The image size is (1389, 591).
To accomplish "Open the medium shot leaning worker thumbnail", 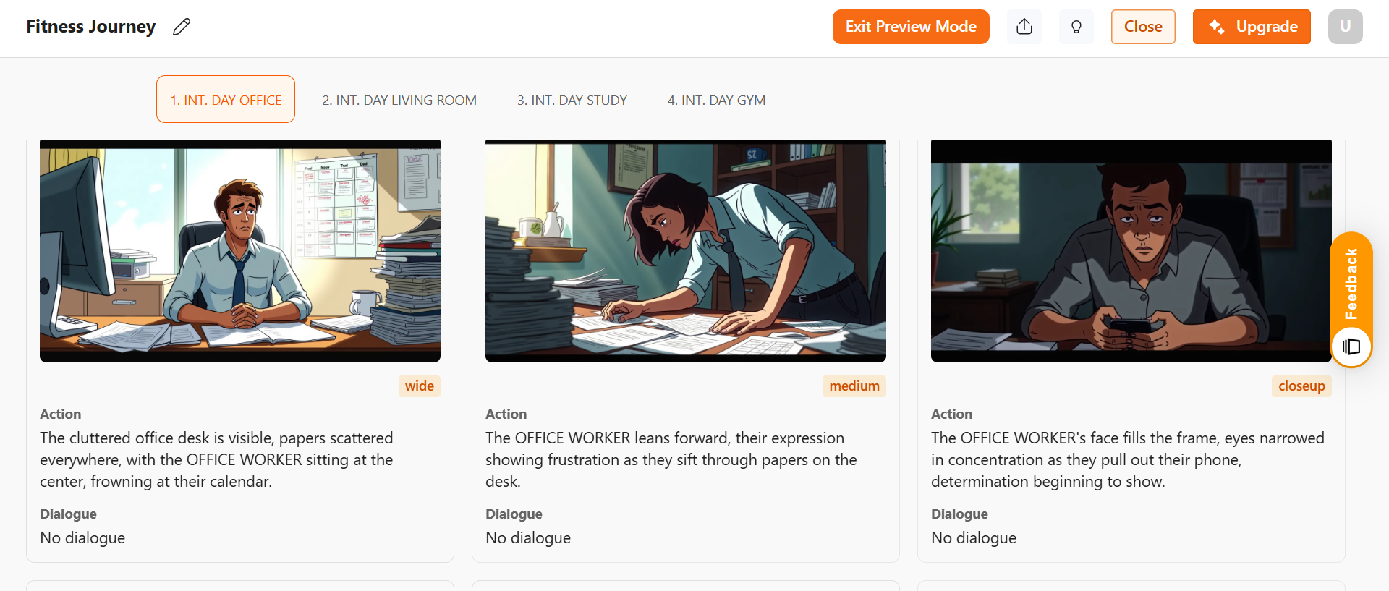I will [686, 251].
